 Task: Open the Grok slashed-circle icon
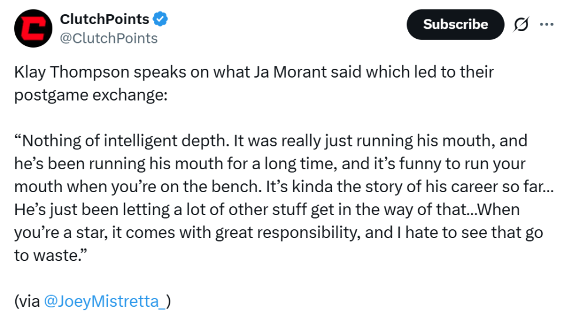pos(521,25)
